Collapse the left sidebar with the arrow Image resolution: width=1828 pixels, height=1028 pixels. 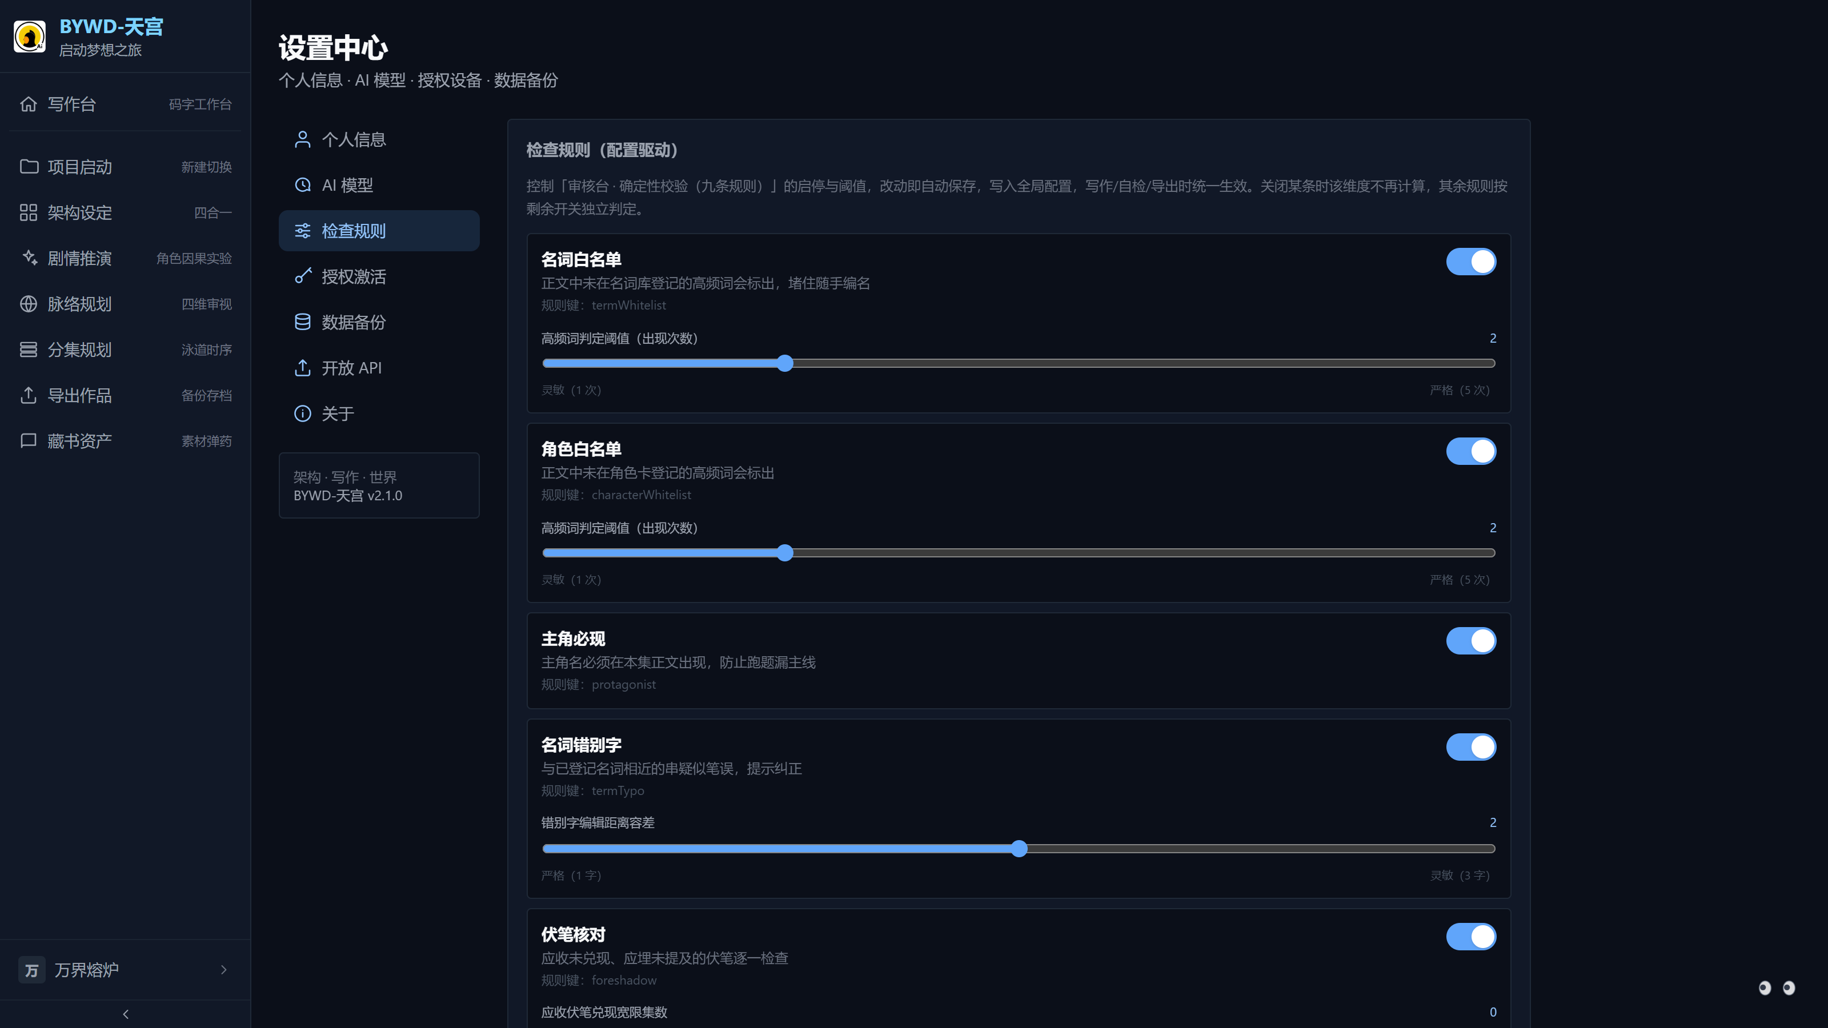tap(126, 1014)
